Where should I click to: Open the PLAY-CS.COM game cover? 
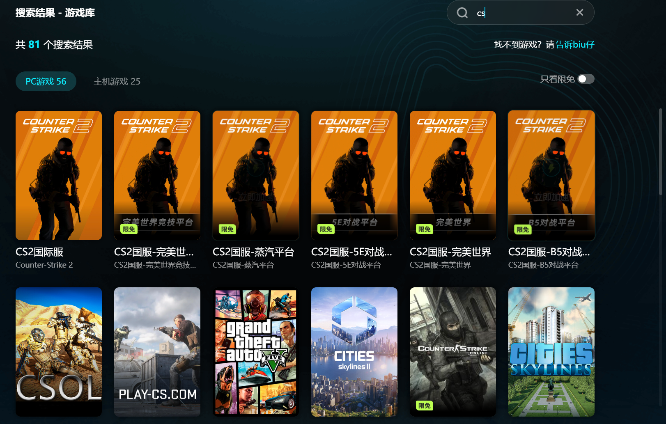(x=157, y=352)
